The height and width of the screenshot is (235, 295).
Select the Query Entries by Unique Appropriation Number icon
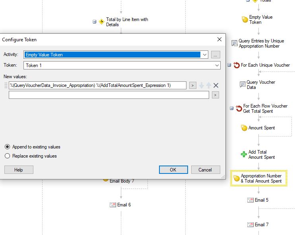click(235, 43)
